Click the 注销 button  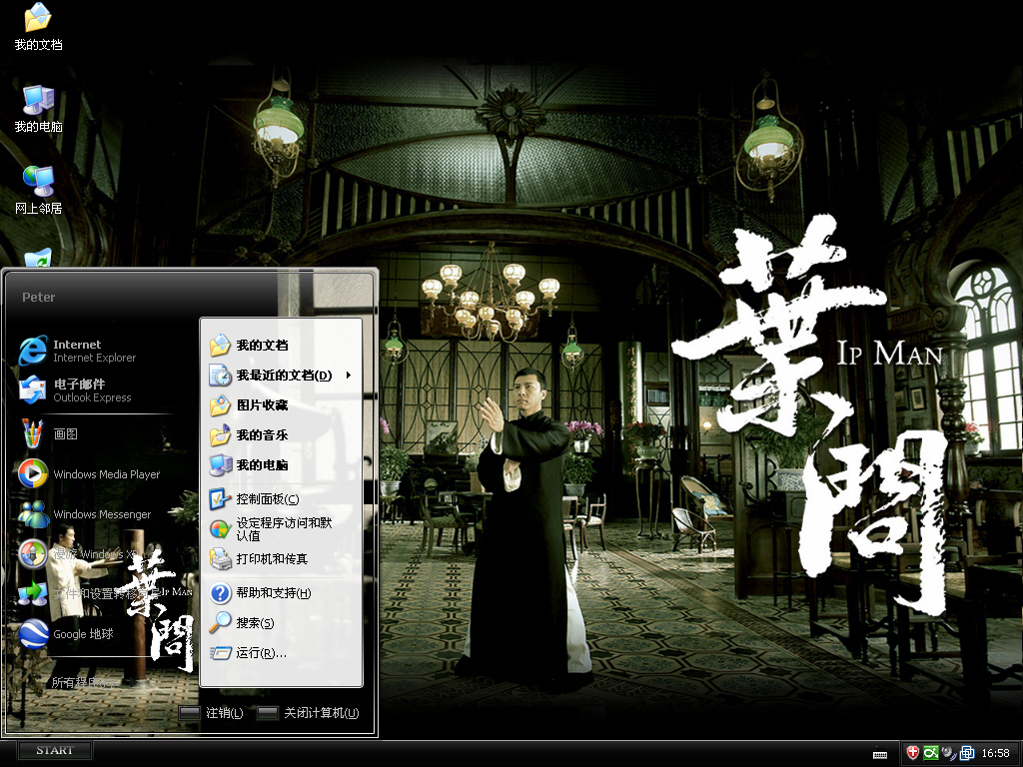pos(212,713)
